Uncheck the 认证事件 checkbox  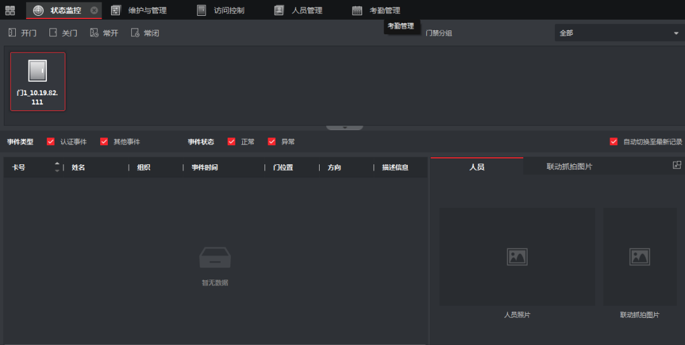(x=51, y=141)
